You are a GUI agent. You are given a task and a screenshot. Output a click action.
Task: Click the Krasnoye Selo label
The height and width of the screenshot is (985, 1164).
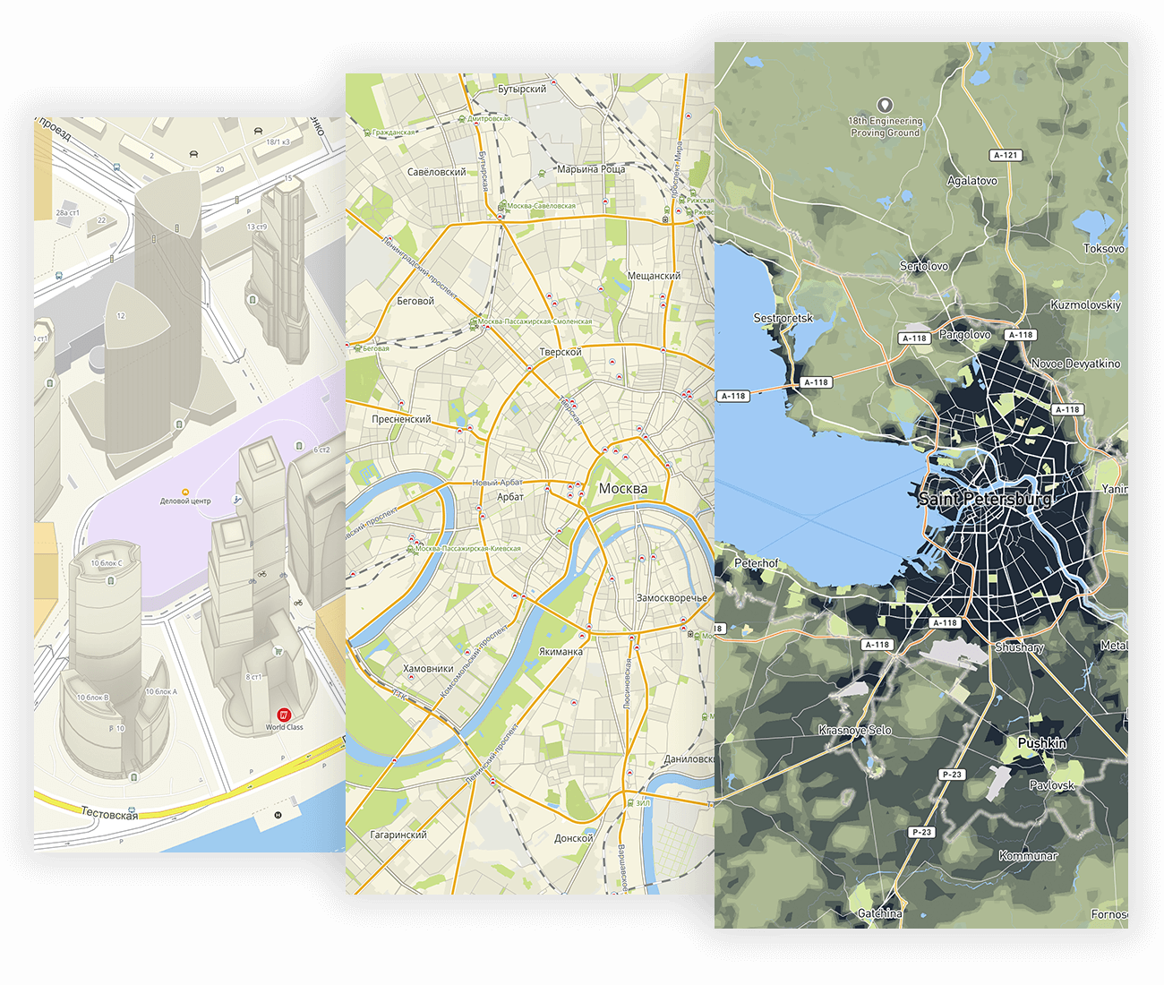click(855, 731)
